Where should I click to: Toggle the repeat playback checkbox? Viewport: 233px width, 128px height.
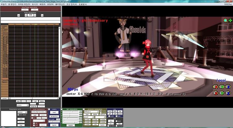[116, 121]
